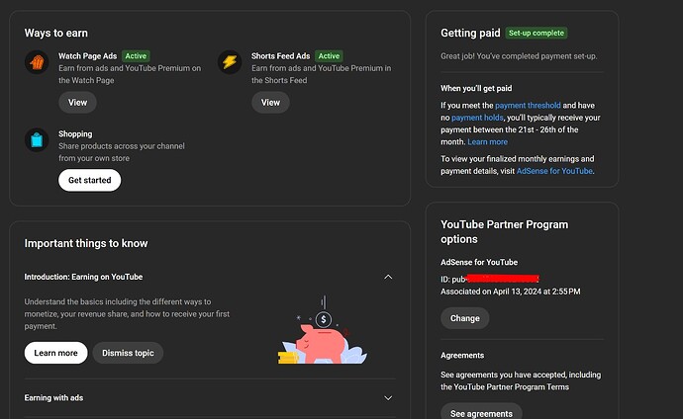View Shorts Feed Ads details
The height and width of the screenshot is (419, 683).
click(270, 103)
